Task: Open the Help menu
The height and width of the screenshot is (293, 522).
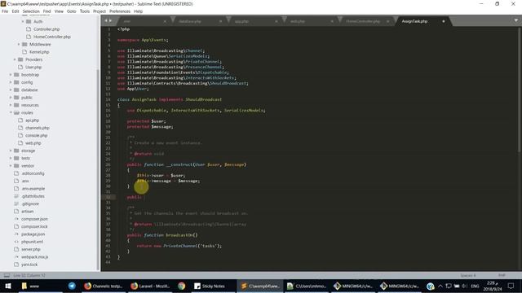Action: point(138,11)
